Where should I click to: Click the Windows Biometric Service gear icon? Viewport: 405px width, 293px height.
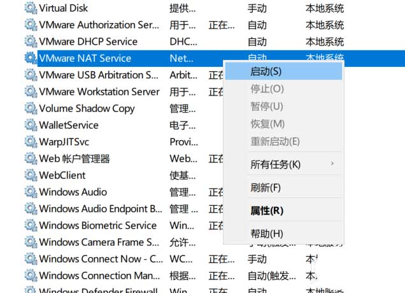tap(31, 225)
